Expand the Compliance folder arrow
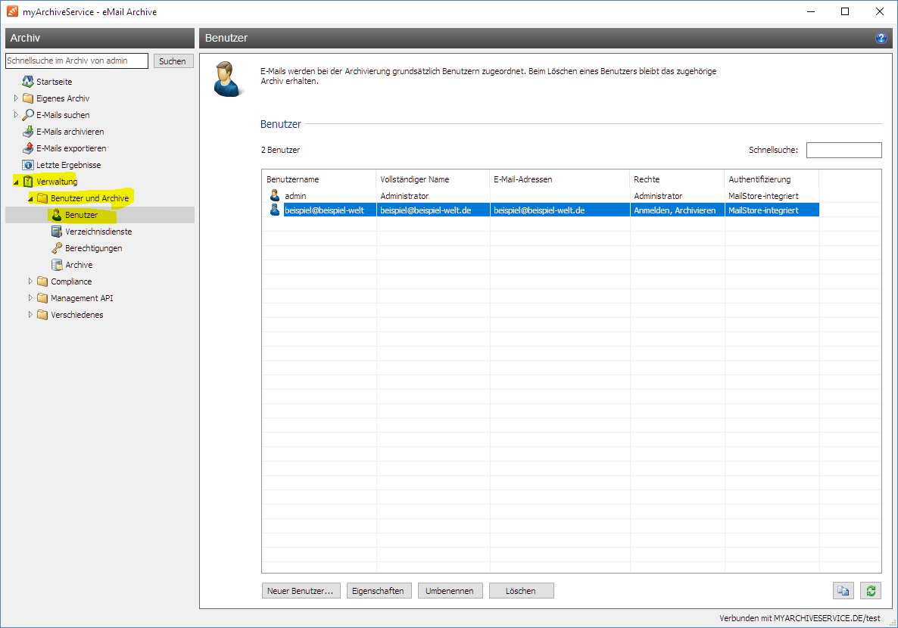 [30, 281]
